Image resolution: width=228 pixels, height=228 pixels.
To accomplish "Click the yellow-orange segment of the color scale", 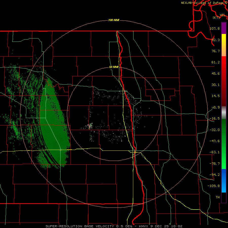I will [224, 45].
